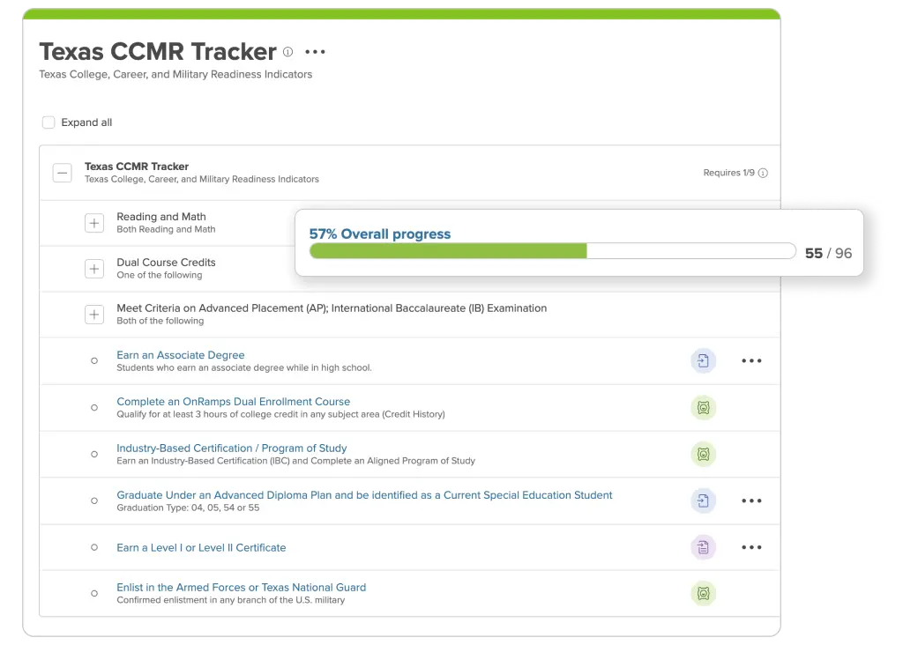Click green badge icon for Enlist in Armed Forces
Screen dimensions: 903x645
[703, 593]
